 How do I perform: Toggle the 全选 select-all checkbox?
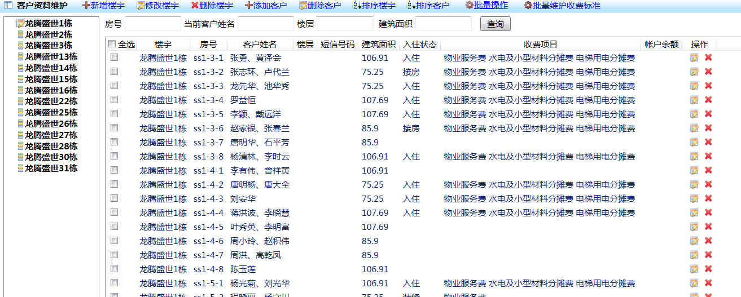point(112,44)
